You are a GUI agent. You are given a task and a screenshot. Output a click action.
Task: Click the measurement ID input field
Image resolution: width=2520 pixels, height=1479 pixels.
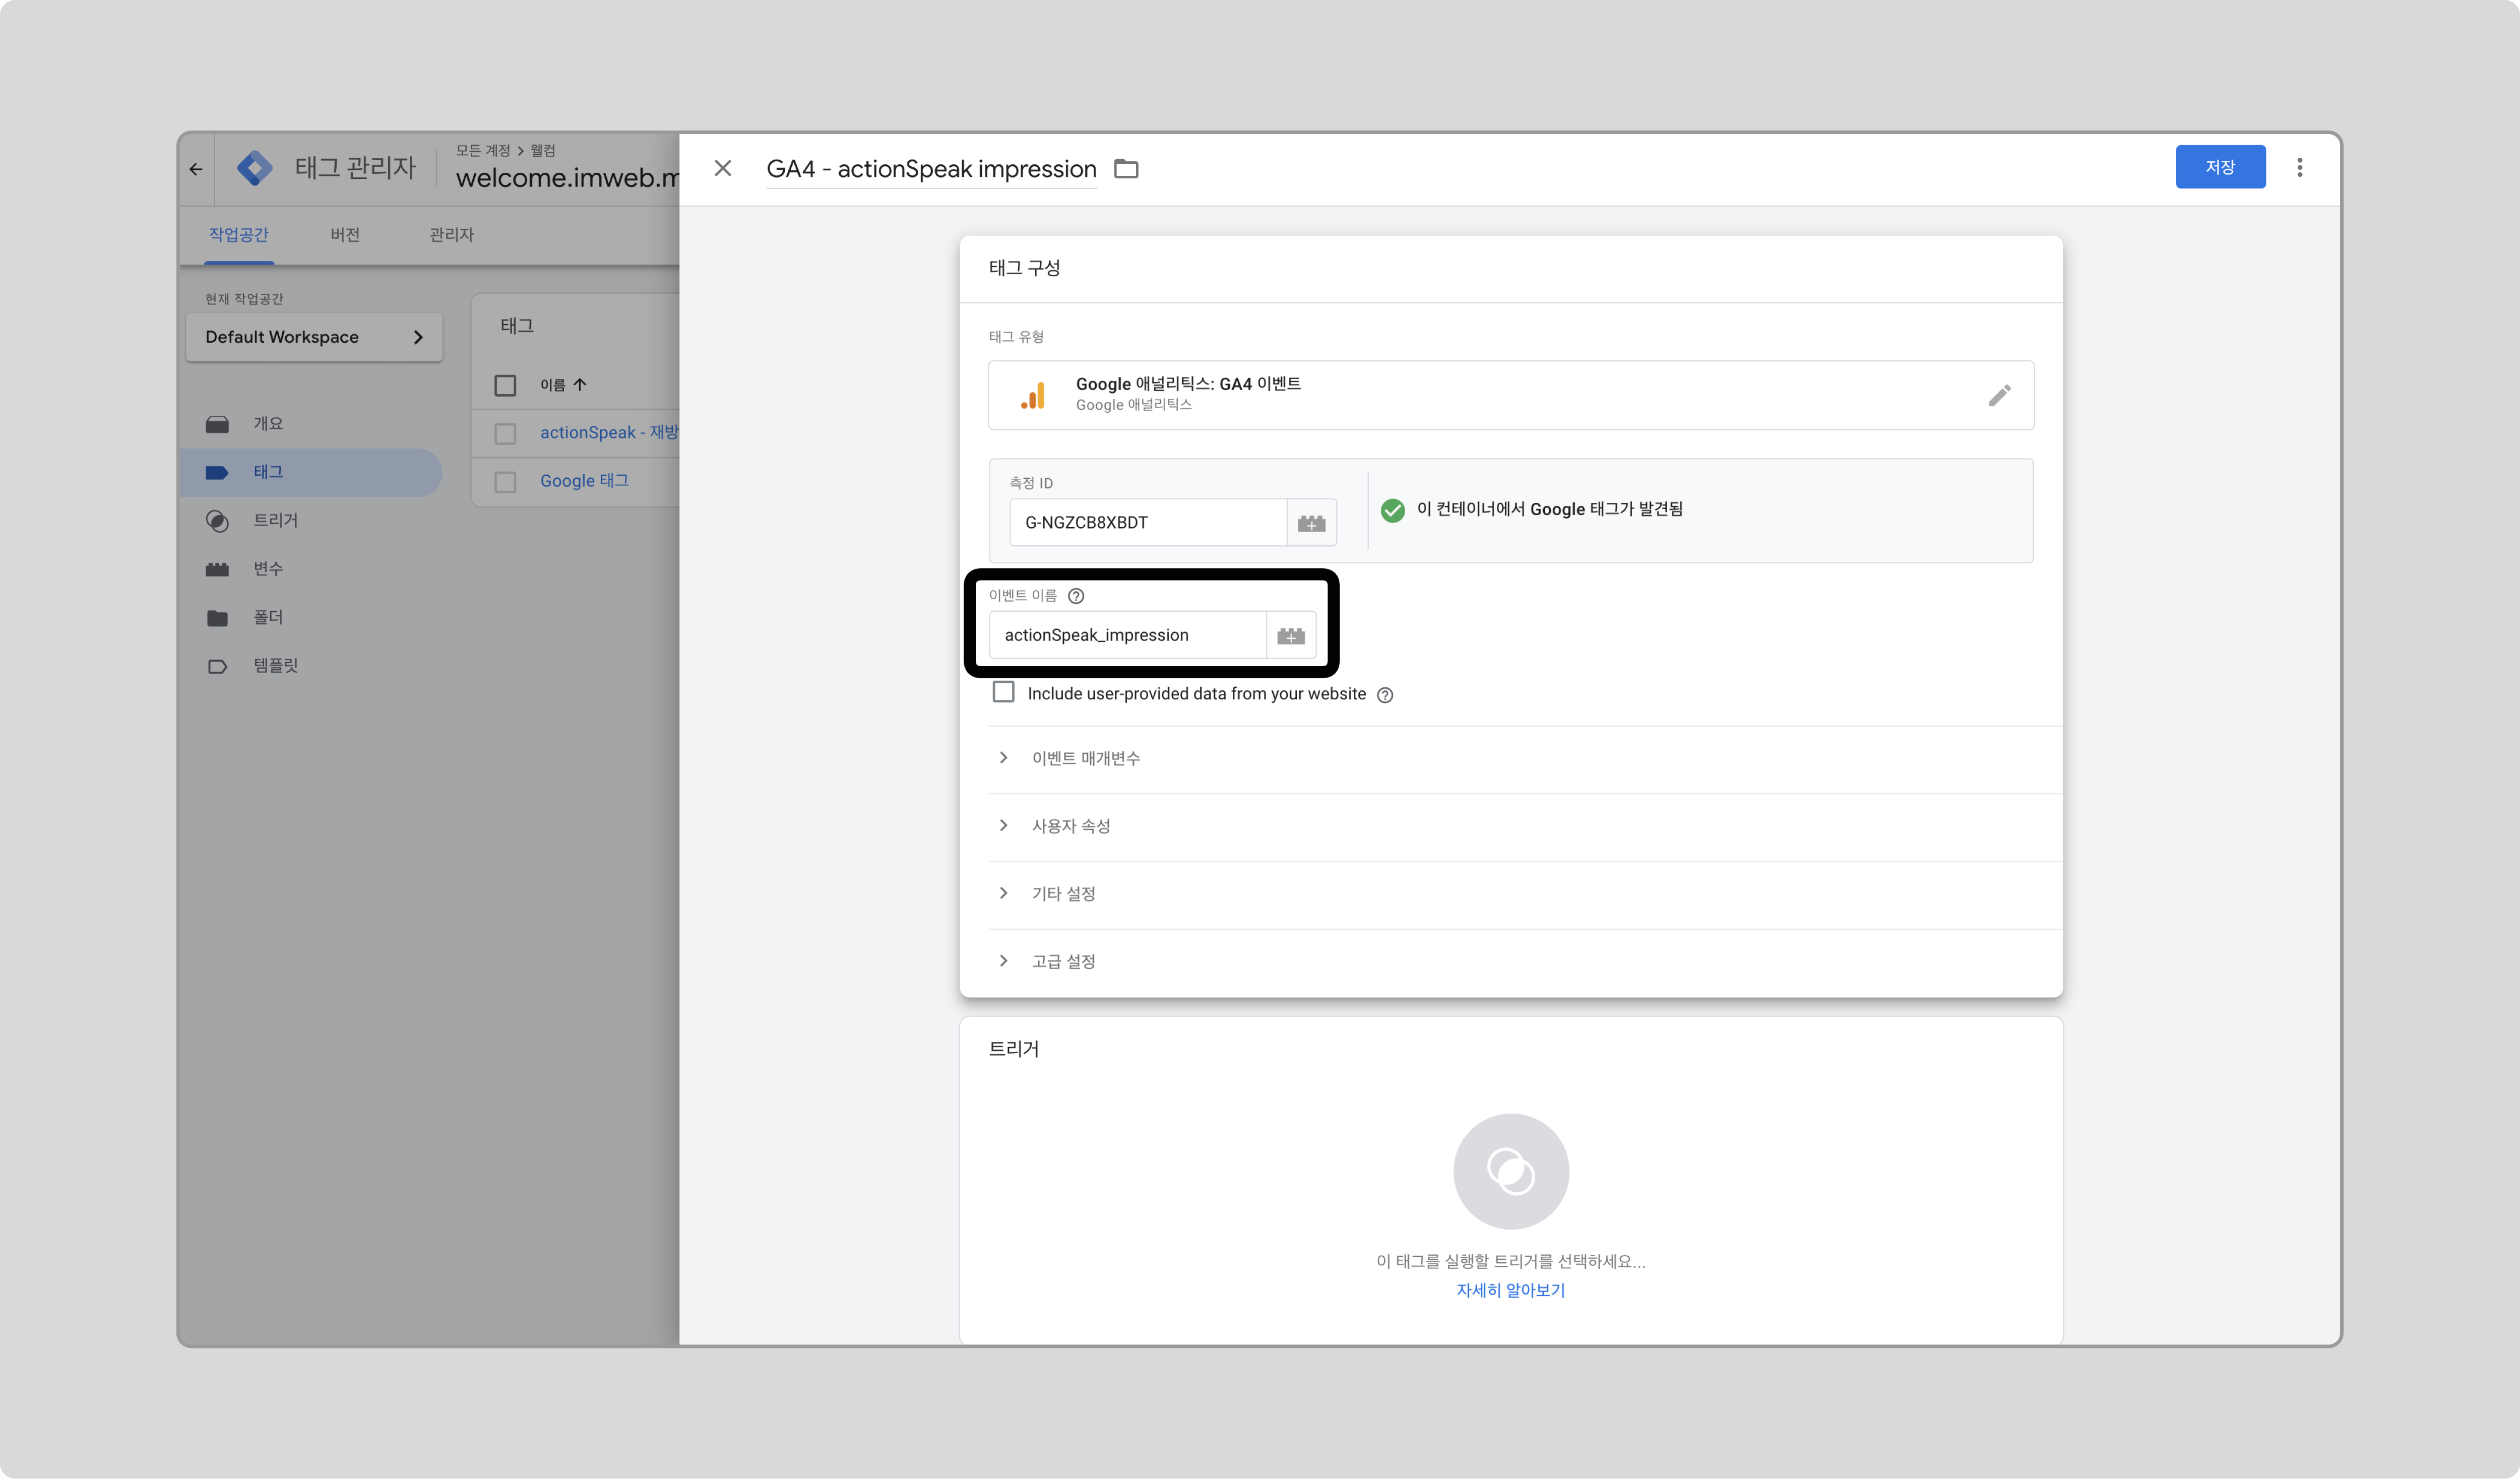(x=1148, y=523)
